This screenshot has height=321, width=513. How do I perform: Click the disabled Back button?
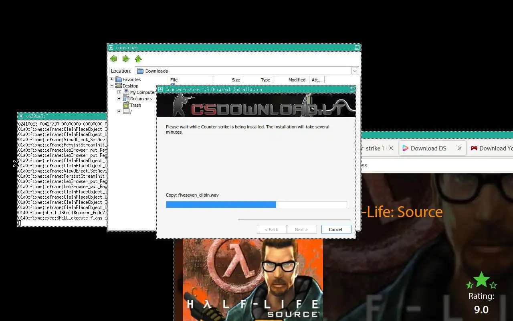272,230
